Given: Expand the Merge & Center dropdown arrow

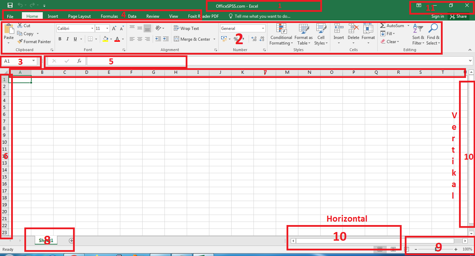Looking at the screenshot, I should pos(214,39).
